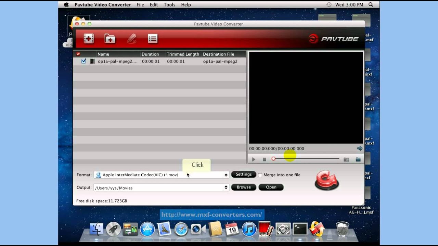Screen dimensions: 438x246
Task: Open FaceTime from the Dock
Action: [x=198, y=229]
